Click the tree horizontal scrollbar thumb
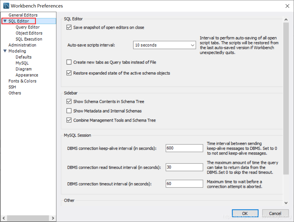This screenshot has height=222, width=294. tap(28, 218)
